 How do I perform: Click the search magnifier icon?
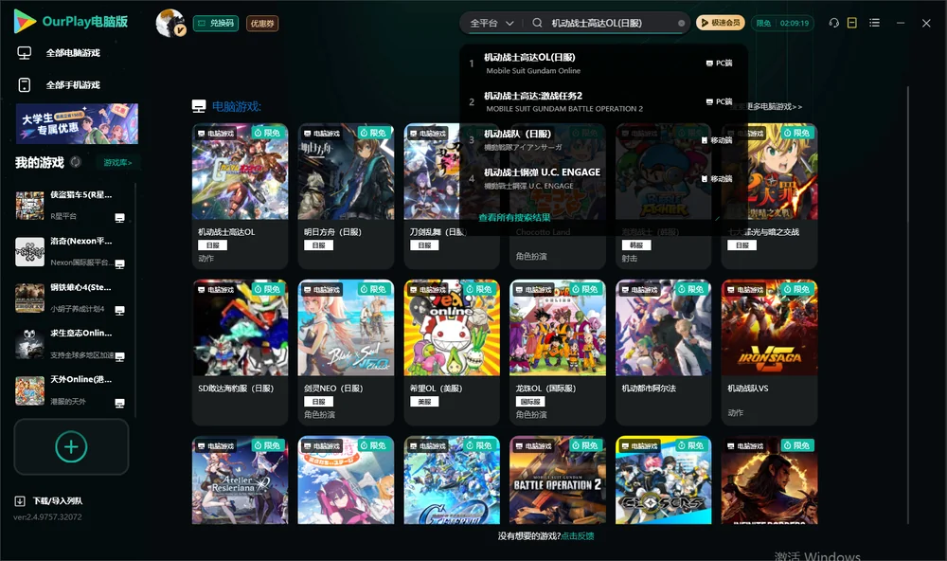click(537, 23)
